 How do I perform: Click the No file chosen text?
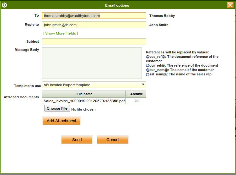point(83,109)
